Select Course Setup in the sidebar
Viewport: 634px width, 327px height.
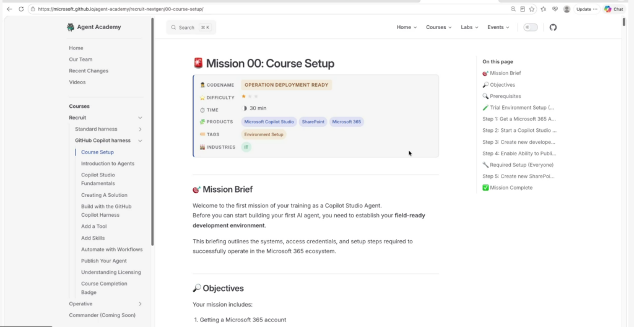97,152
